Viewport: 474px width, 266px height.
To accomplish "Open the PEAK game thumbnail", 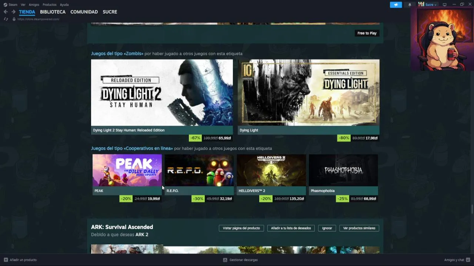I will [x=127, y=170].
